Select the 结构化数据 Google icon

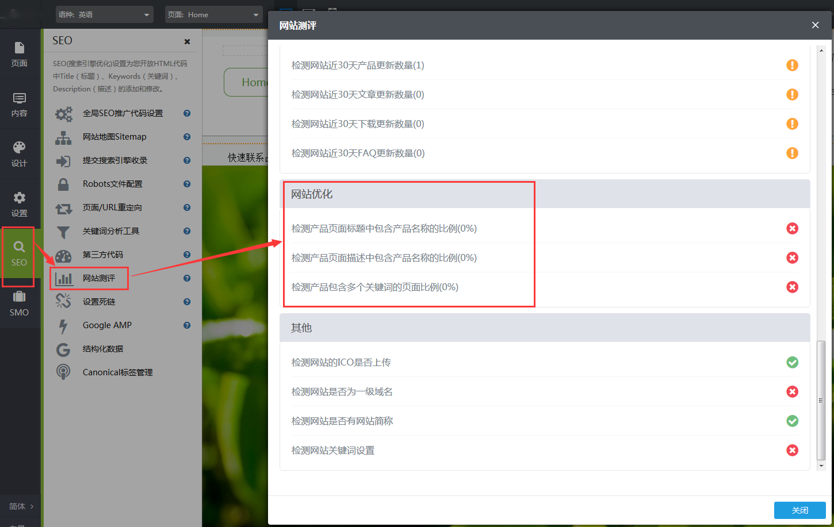(x=64, y=349)
